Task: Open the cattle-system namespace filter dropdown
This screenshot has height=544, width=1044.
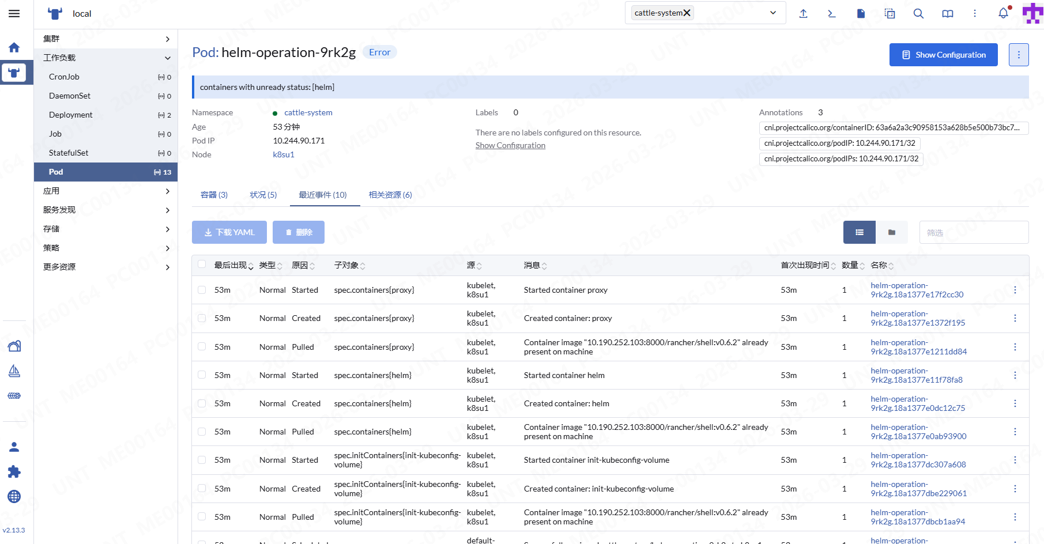Action: 772,13
